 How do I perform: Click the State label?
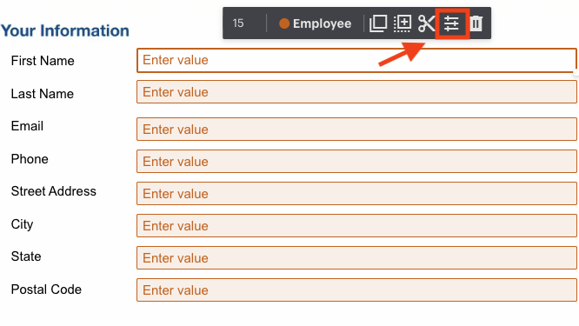[26, 256]
